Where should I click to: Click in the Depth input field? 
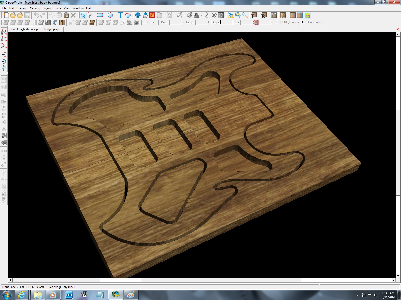(175, 22)
